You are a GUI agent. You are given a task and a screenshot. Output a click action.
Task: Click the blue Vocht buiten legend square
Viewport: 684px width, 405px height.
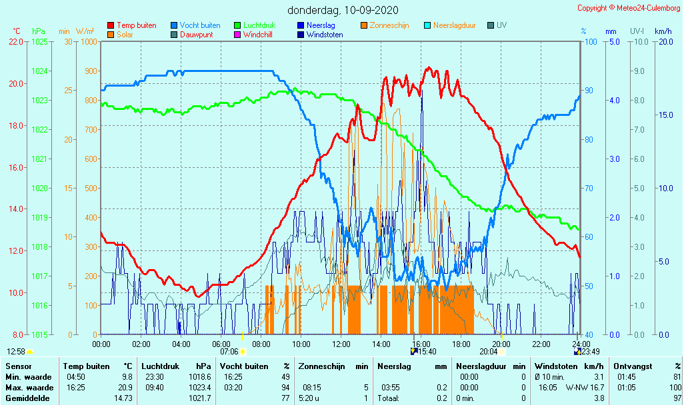174,25
